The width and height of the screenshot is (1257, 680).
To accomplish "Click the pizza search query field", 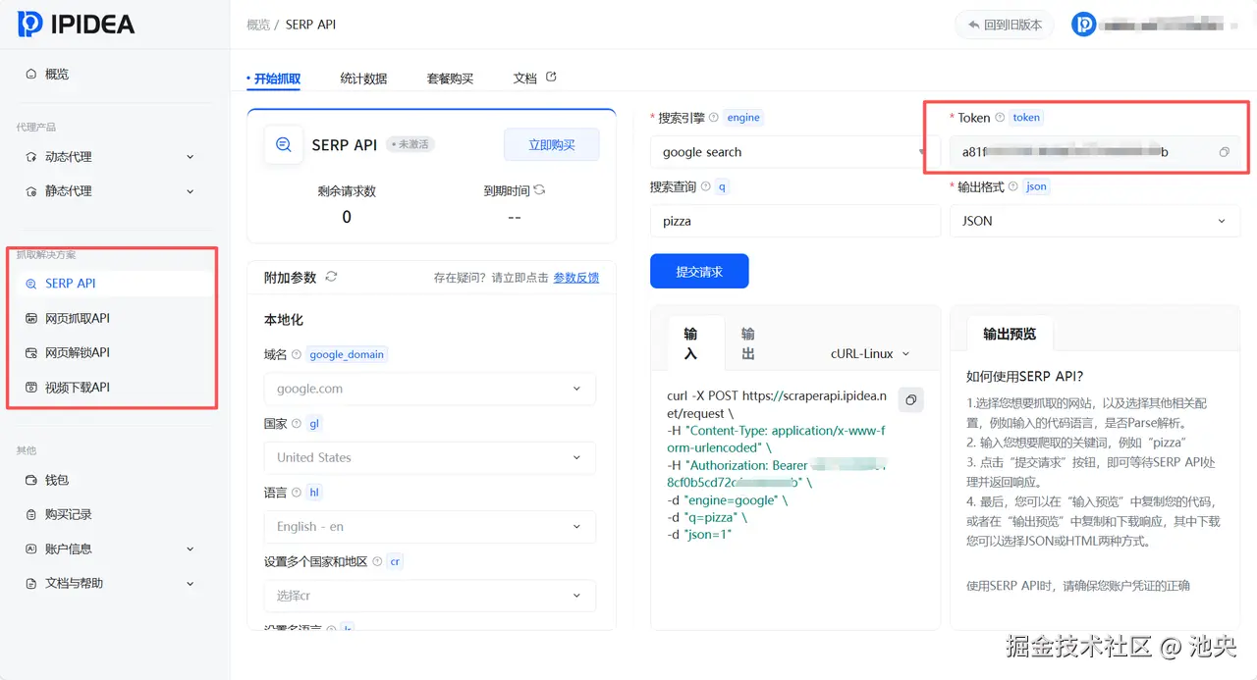I will [795, 221].
